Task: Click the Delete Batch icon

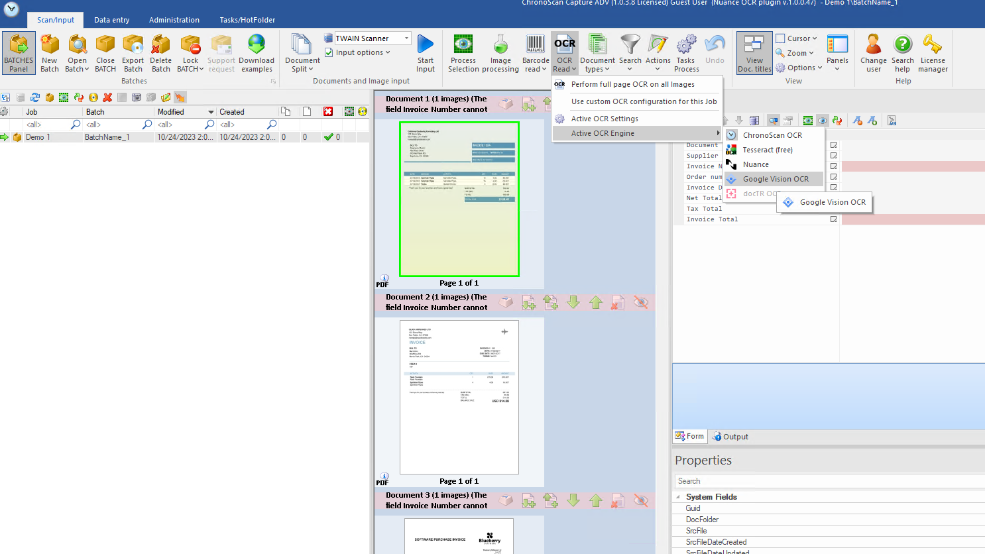Action: coord(160,45)
